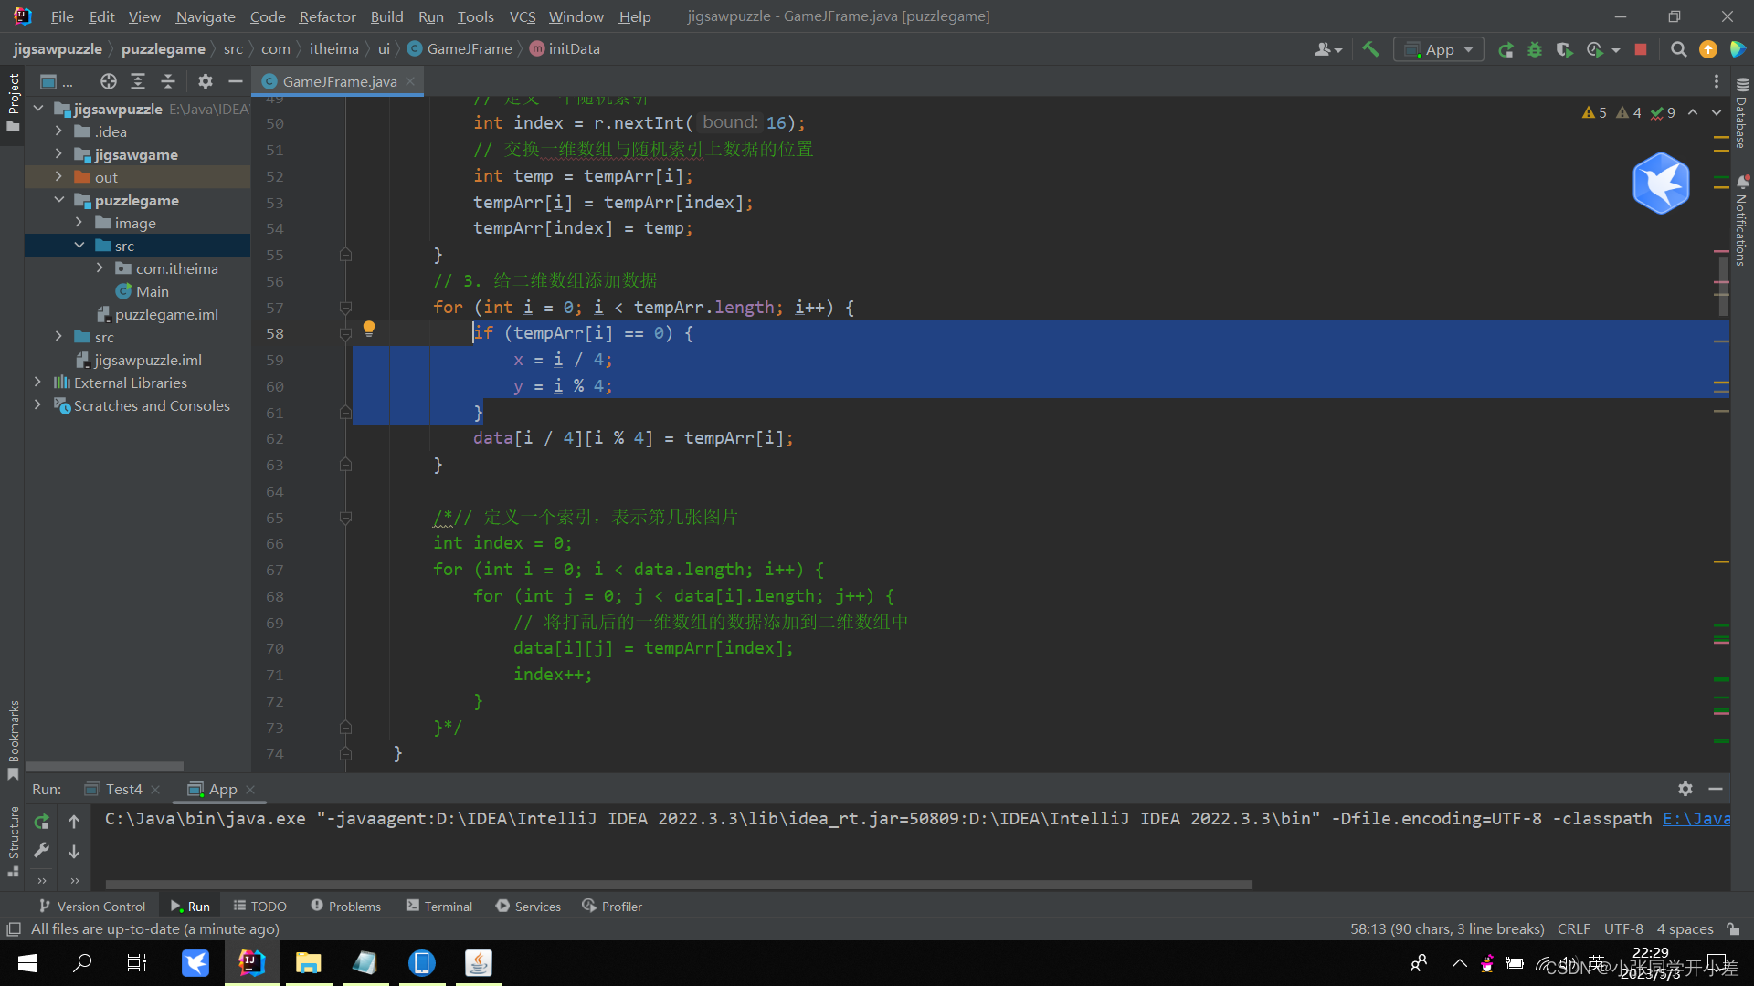Click the yellow lightbulb quick-fix icon
The width and height of the screenshot is (1754, 986).
[369, 329]
